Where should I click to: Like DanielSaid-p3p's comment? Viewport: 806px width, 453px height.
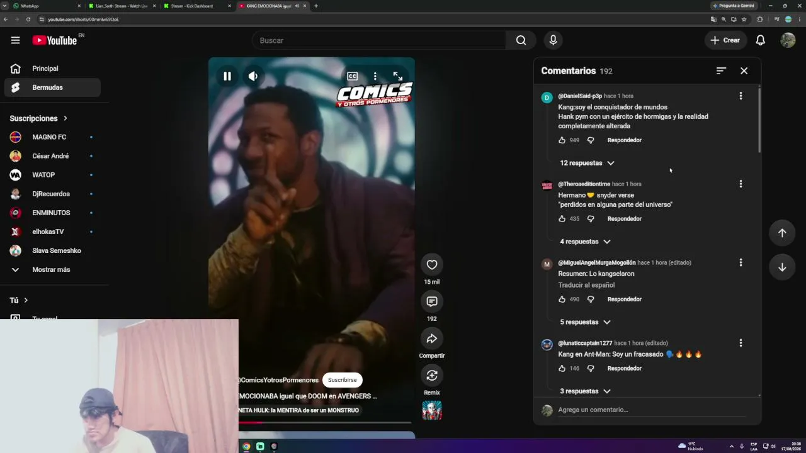[x=562, y=140]
